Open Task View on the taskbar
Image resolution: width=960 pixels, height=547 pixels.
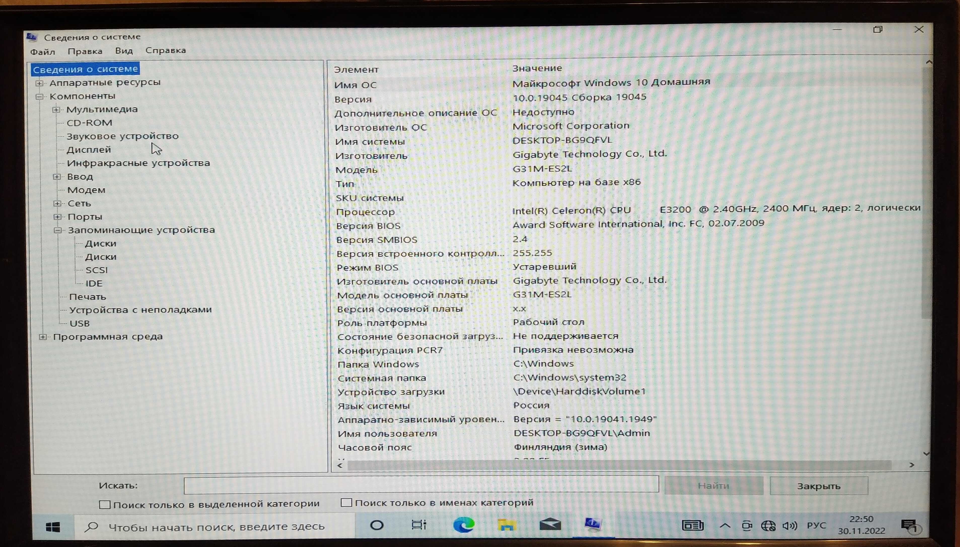[419, 524]
